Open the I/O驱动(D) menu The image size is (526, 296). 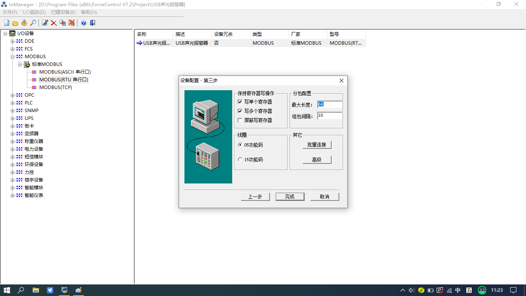click(x=34, y=12)
